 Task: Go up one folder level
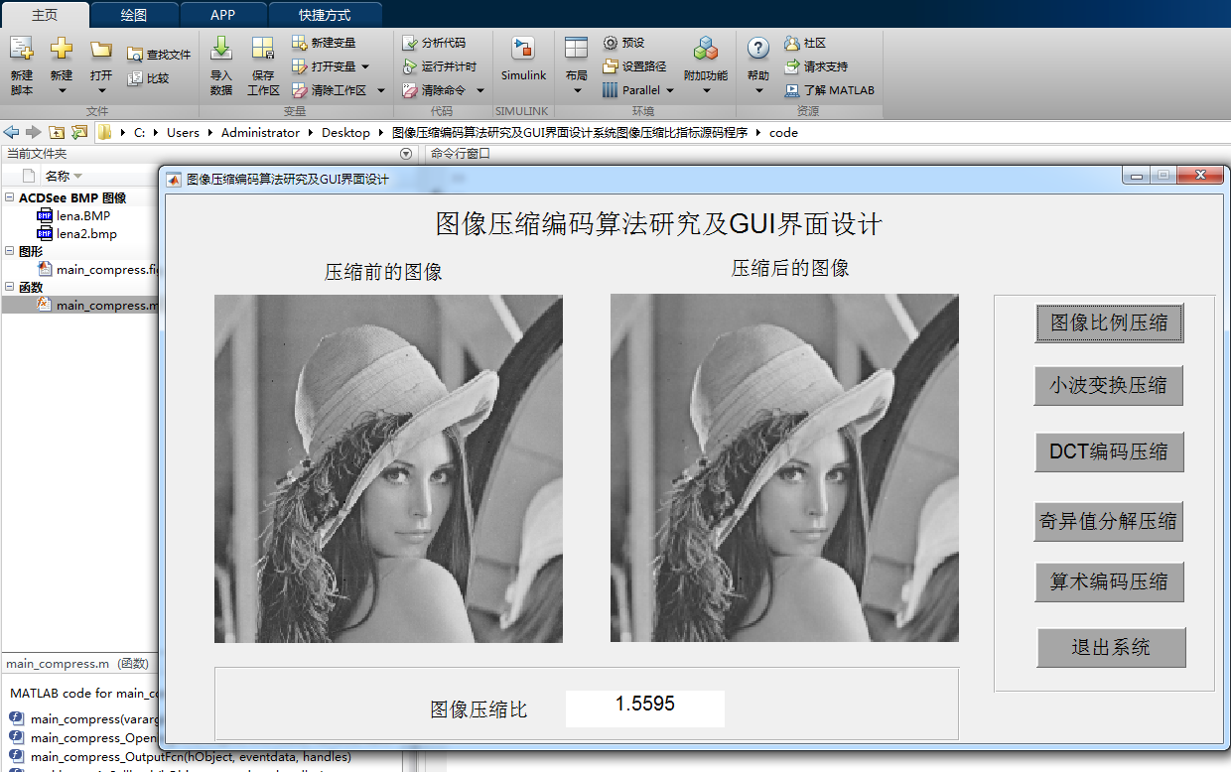point(57,132)
